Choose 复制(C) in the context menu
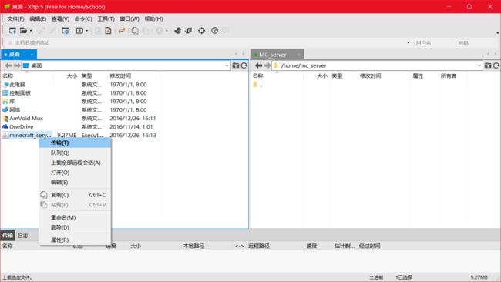 pyautogui.click(x=75, y=195)
